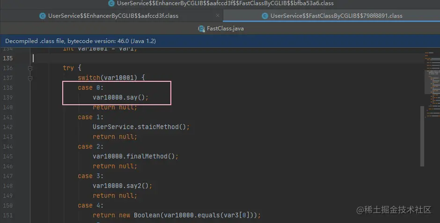Click the 'case 0:' label
440x223 pixels.
91,88
